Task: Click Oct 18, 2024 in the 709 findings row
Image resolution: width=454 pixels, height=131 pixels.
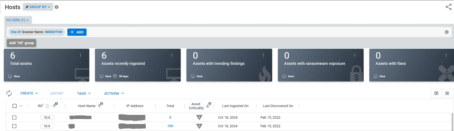Action: tap(228, 126)
